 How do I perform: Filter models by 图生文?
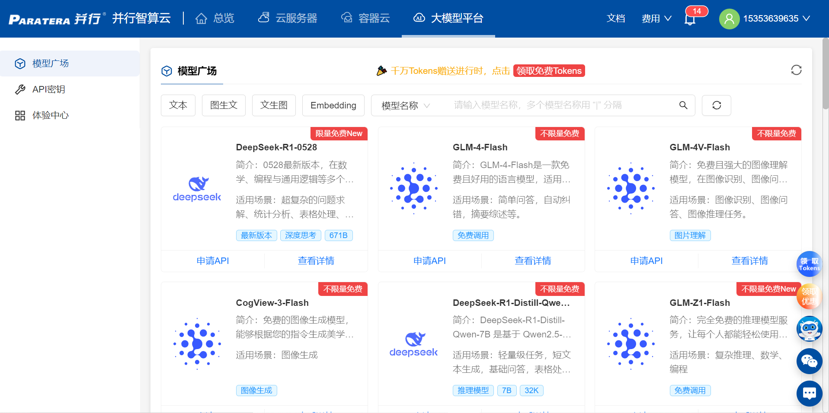(224, 105)
